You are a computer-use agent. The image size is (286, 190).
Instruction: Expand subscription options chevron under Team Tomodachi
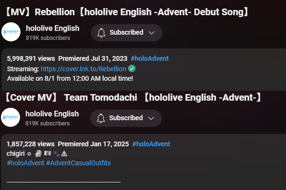point(151,118)
